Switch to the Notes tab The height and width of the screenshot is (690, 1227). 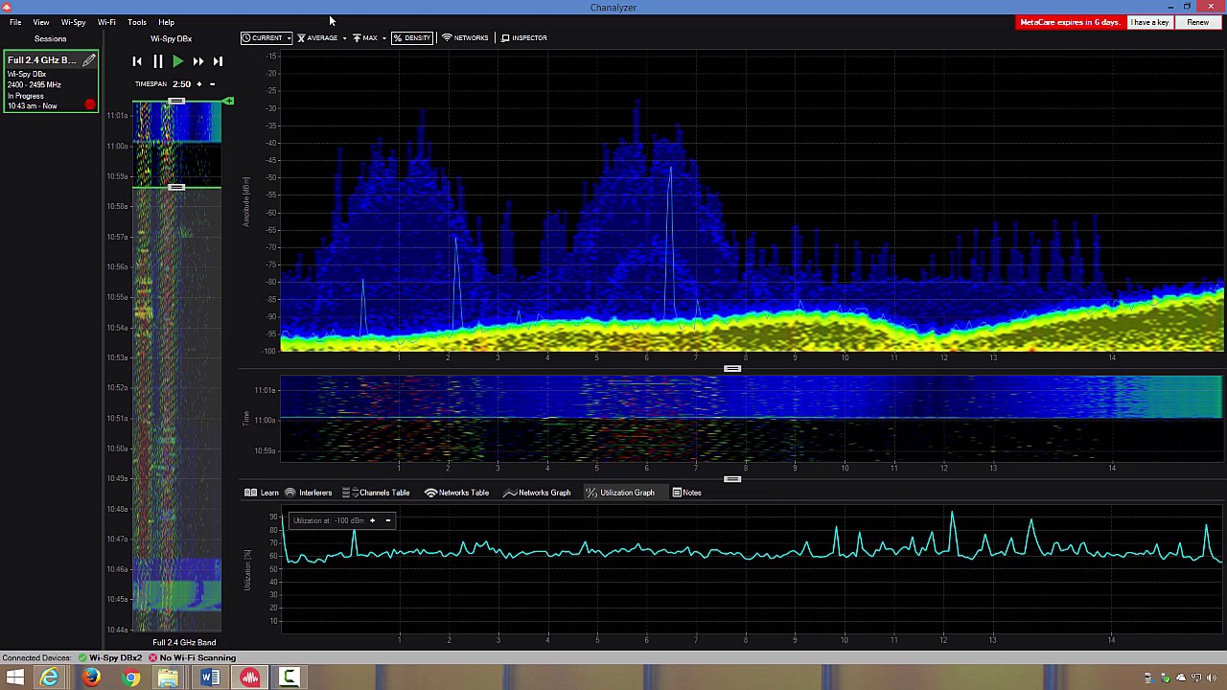point(687,493)
